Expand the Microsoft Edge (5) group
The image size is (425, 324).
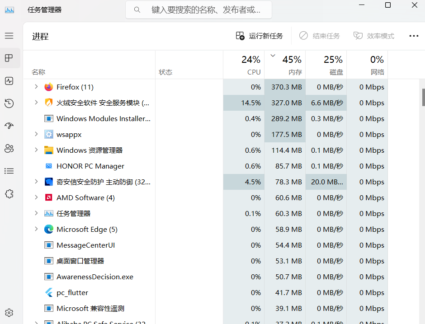click(36, 229)
